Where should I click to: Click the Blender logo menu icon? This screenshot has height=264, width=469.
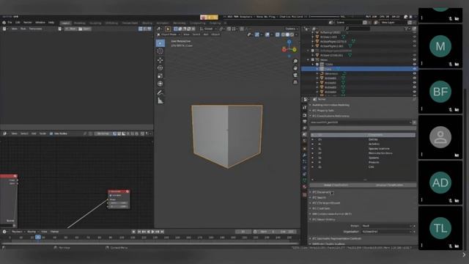pyautogui.click(x=4, y=23)
